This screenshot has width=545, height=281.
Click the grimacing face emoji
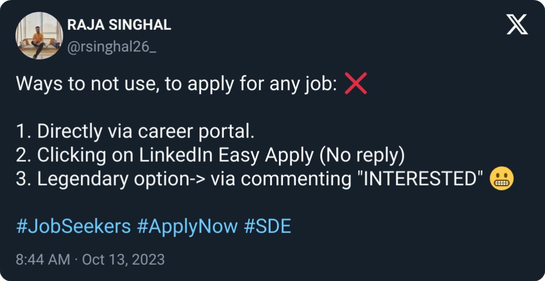pos(501,181)
